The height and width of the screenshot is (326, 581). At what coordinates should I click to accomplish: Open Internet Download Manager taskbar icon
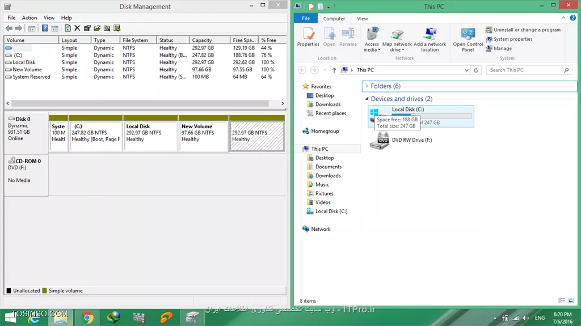click(113, 317)
